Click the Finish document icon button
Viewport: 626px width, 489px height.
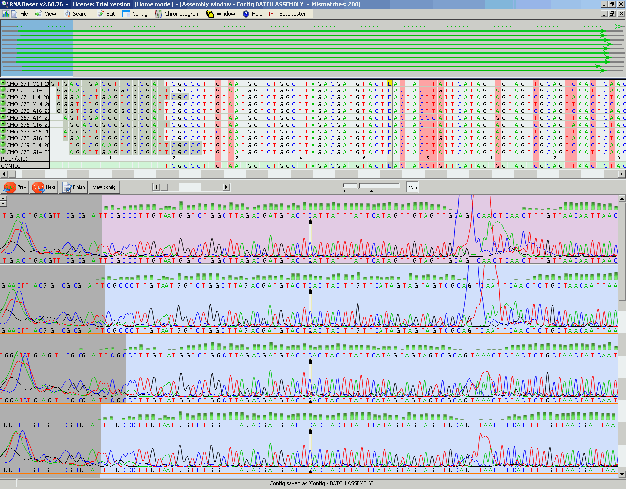[x=67, y=187]
